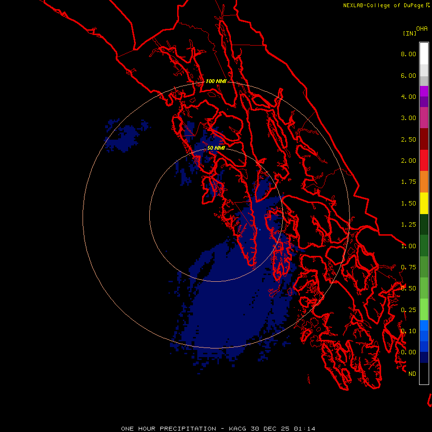The image size is (432, 432).
Task: Click the 100 NMI range ring label
Action: coord(216,81)
